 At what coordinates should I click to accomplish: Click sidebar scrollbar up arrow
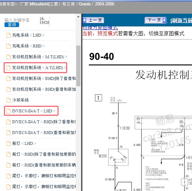78,17
